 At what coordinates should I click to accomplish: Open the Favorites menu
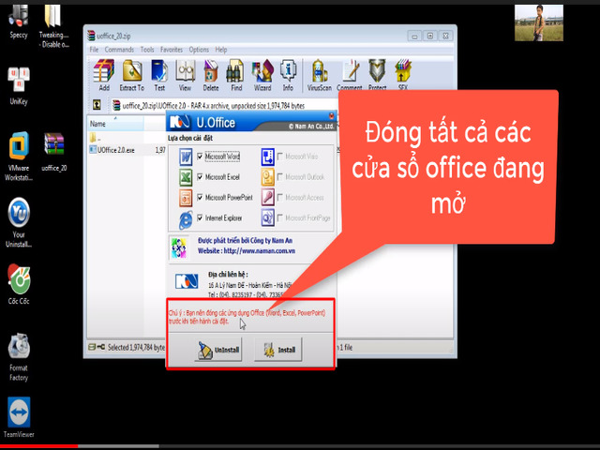171,50
